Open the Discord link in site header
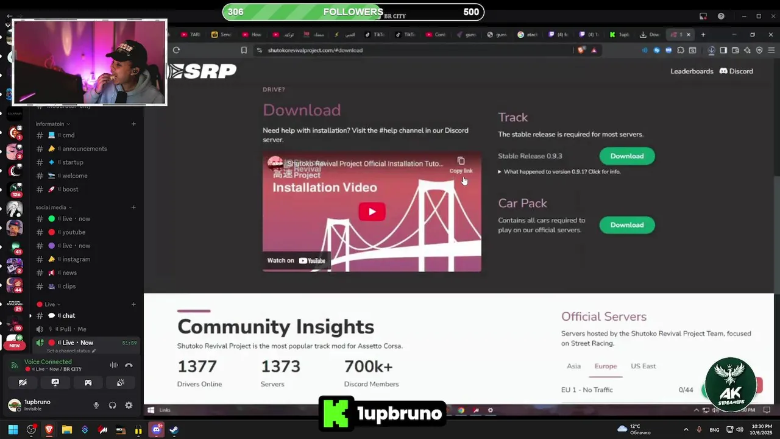This screenshot has height=439, width=780. 736,71
